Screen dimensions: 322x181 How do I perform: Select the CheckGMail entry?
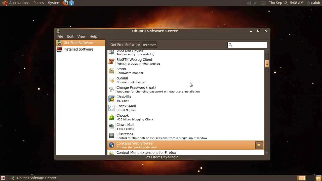pos(186,108)
